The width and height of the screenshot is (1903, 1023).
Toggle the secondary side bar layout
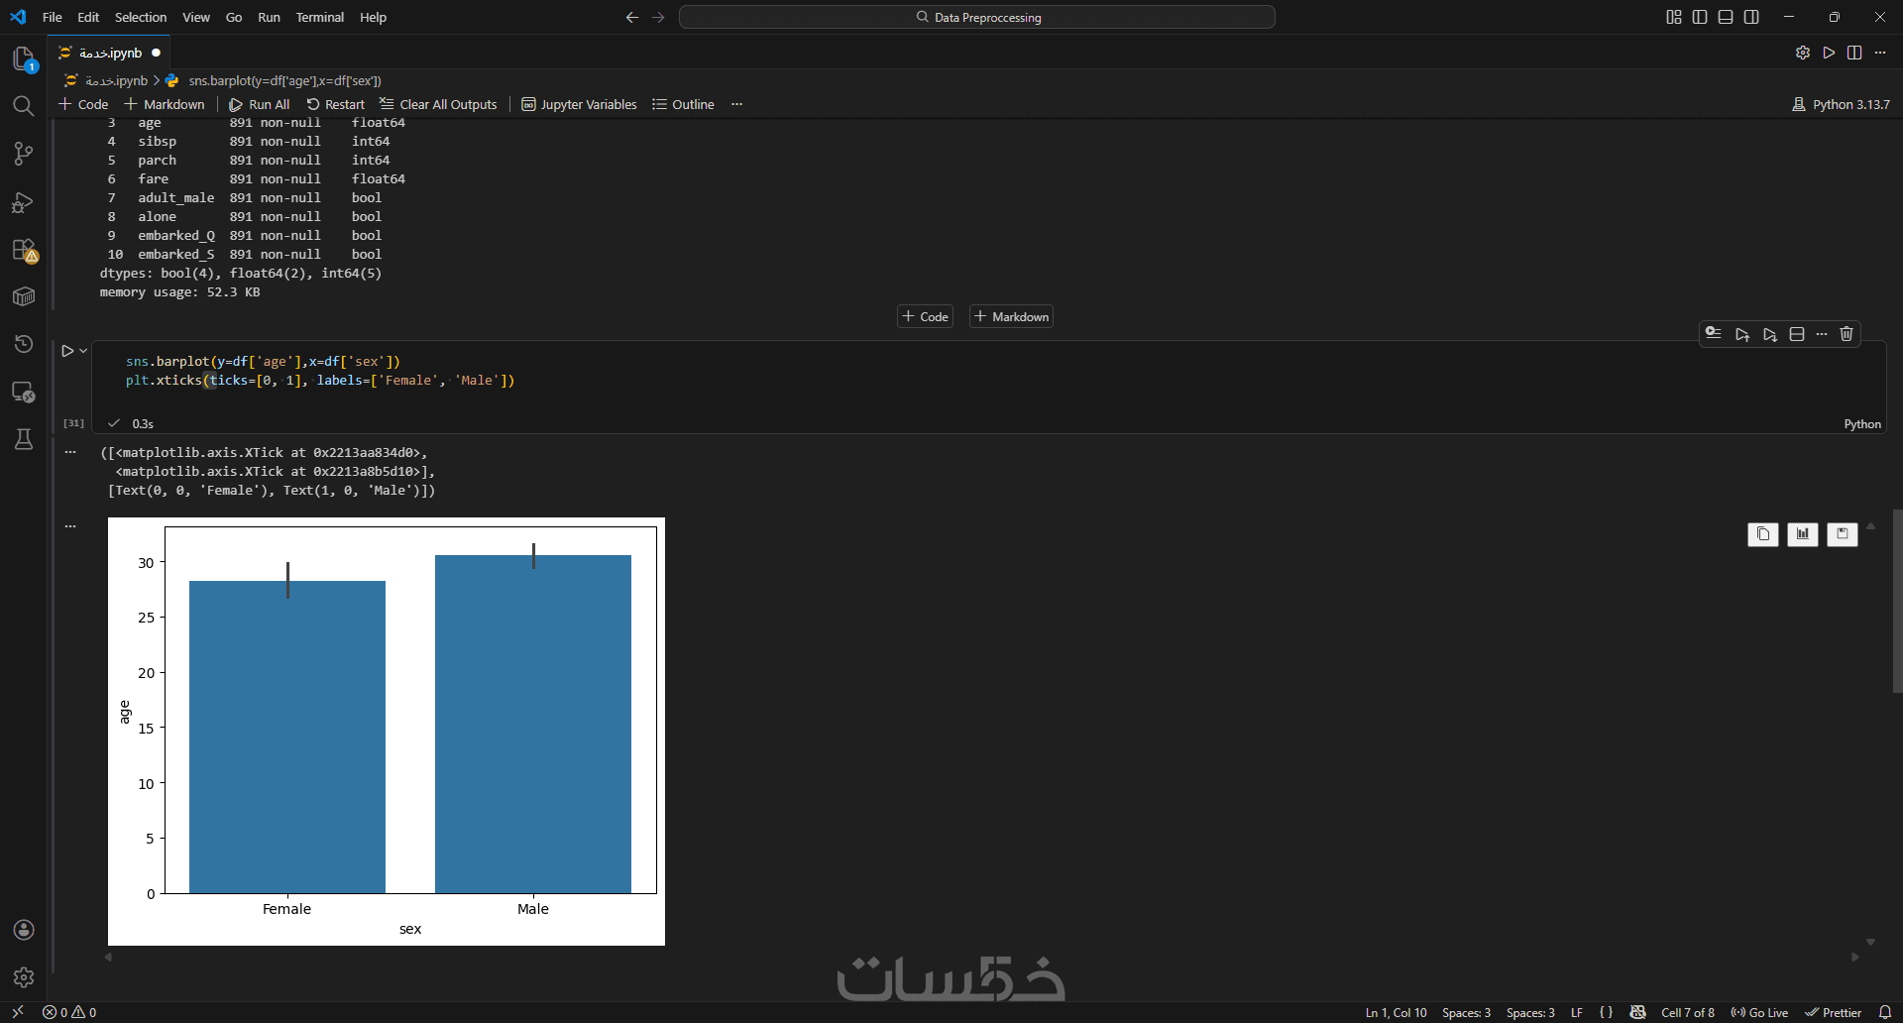pyautogui.click(x=1751, y=17)
